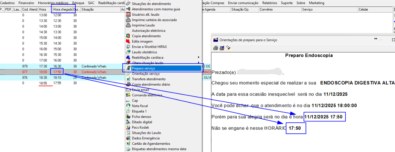Click the print icon in Orientações window

click(x=216, y=48)
